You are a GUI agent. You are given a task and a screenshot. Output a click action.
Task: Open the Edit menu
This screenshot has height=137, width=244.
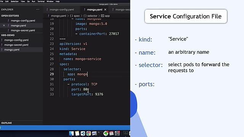(7, 2)
